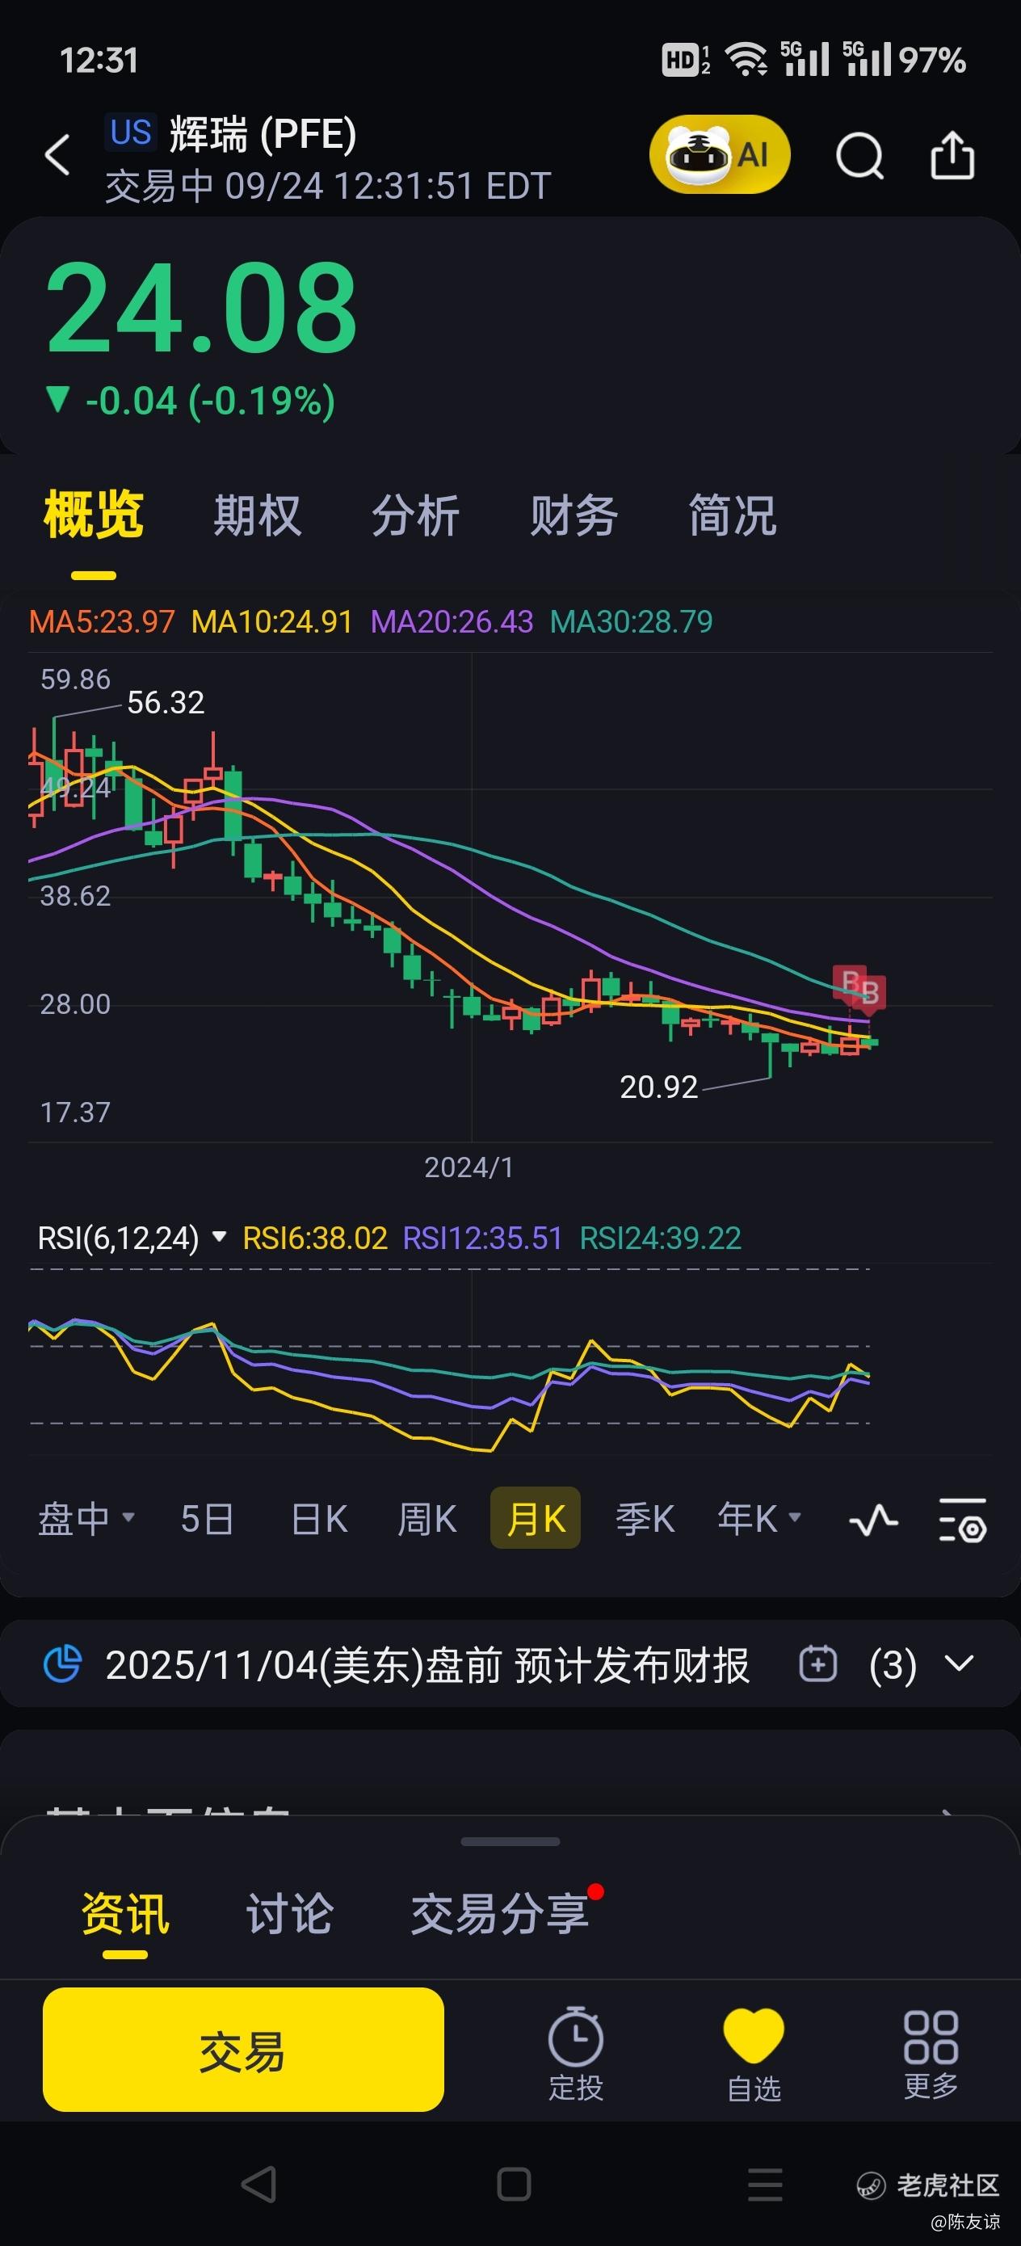Tap the 2024/1 date axis label
This screenshot has height=2246, width=1021.
469,1167
